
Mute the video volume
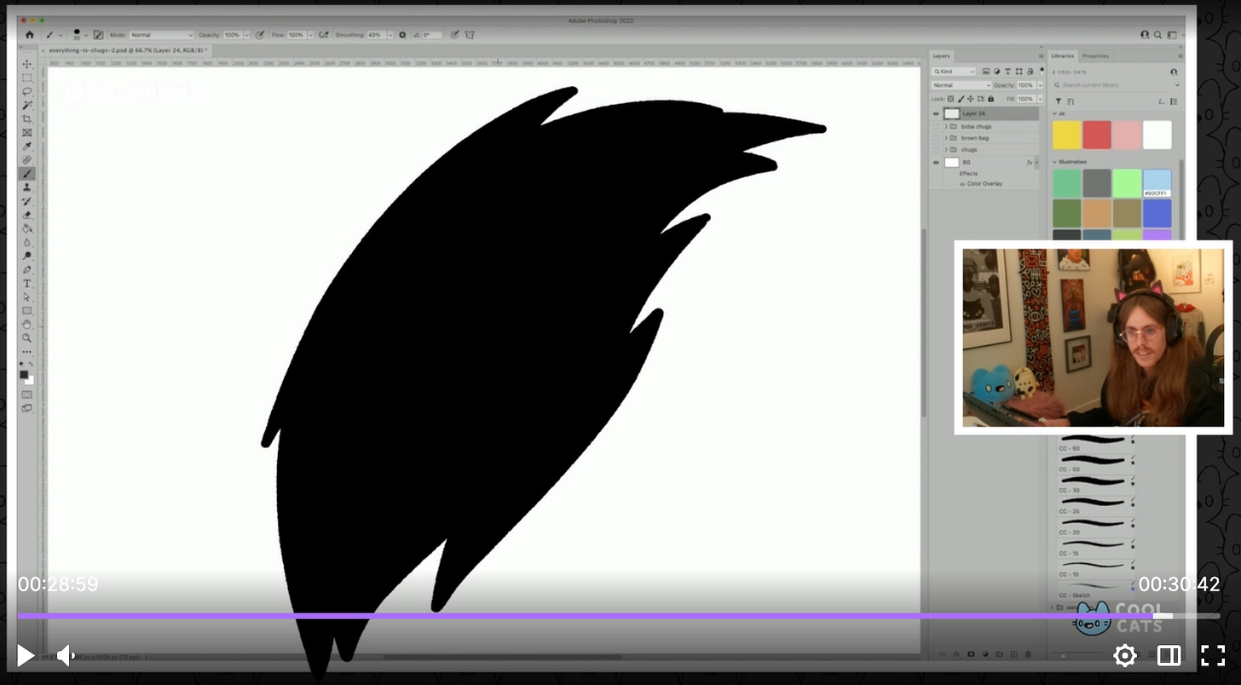(66, 655)
